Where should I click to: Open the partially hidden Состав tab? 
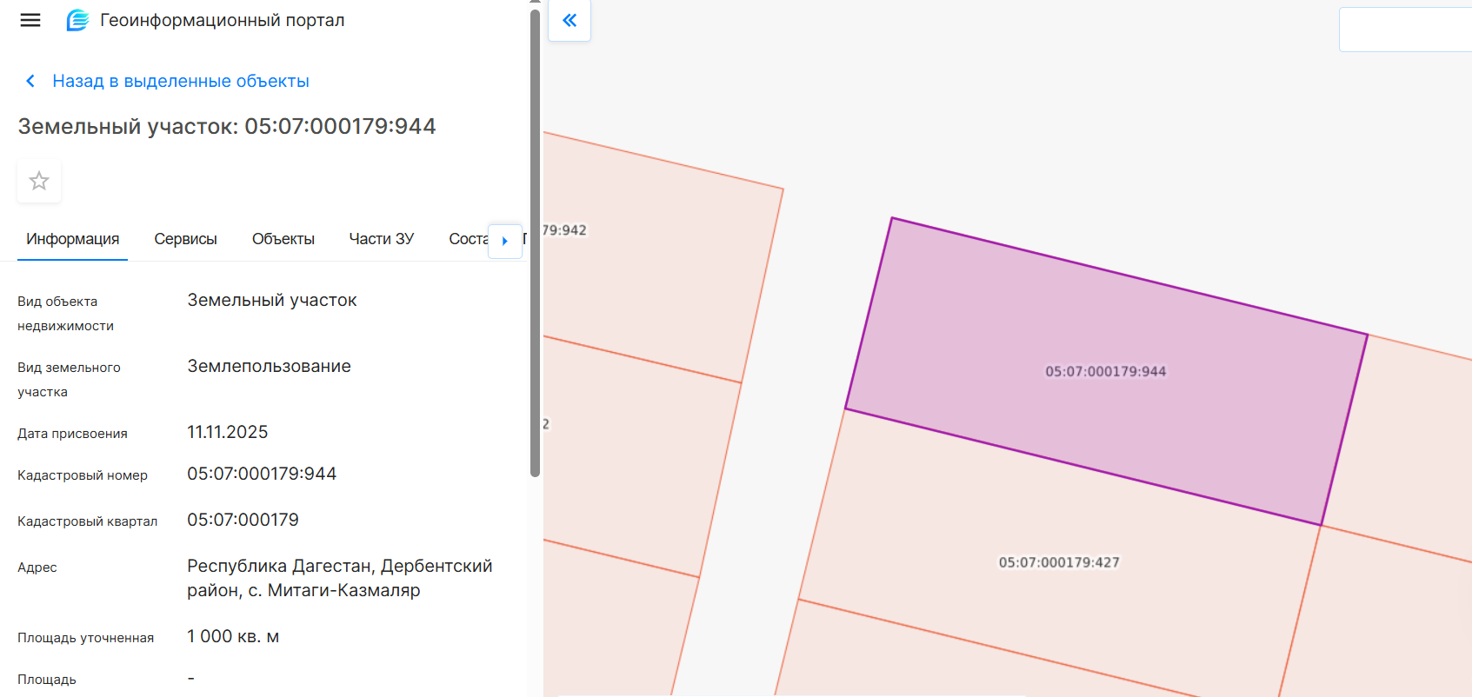[x=467, y=239]
